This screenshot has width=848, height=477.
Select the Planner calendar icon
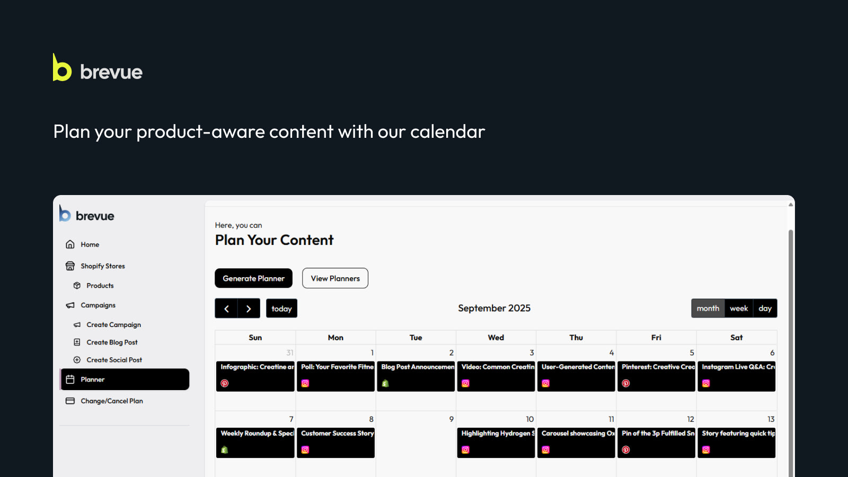click(x=70, y=379)
